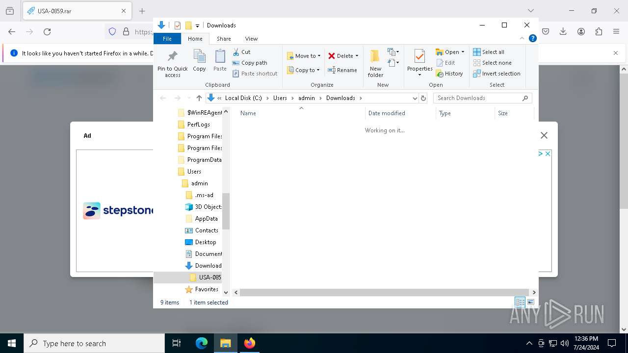Screen dimensions: 628x353
Task: Click the Properties checkmark icon
Action: [x=419, y=56]
